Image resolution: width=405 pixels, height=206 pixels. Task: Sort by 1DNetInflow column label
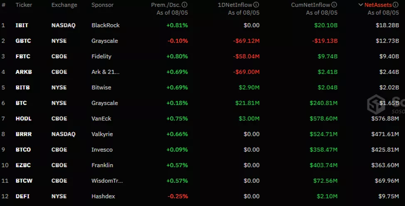click(x=235, y=5)
